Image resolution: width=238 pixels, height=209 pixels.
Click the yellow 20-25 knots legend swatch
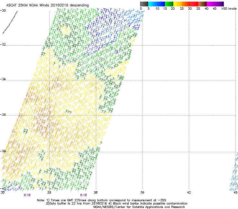[178, 4]
